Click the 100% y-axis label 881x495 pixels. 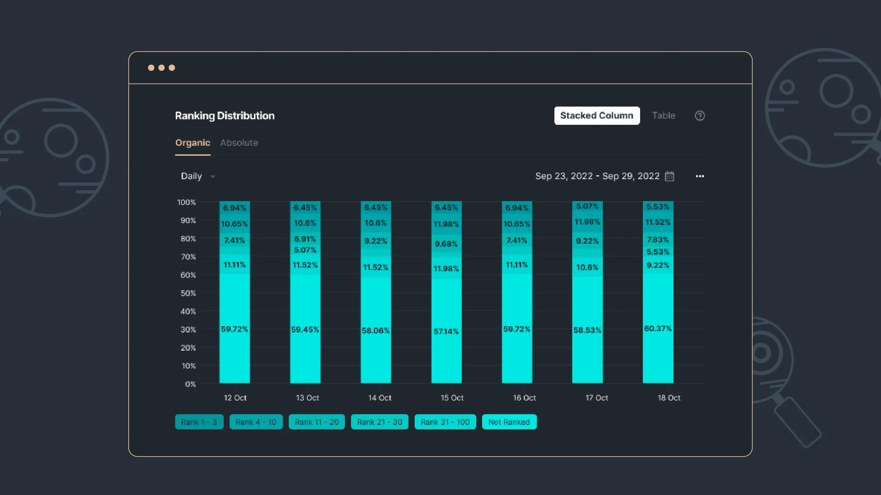coord(186,202)
